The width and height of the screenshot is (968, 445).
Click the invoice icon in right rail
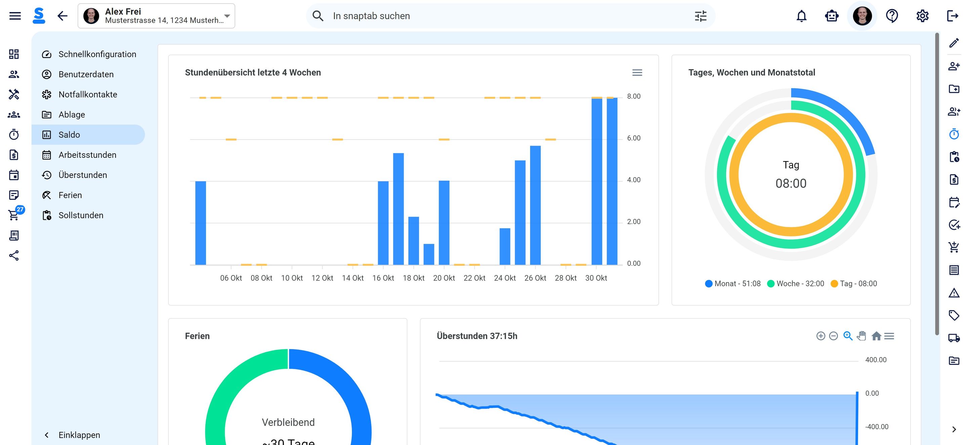click(954, 179)
